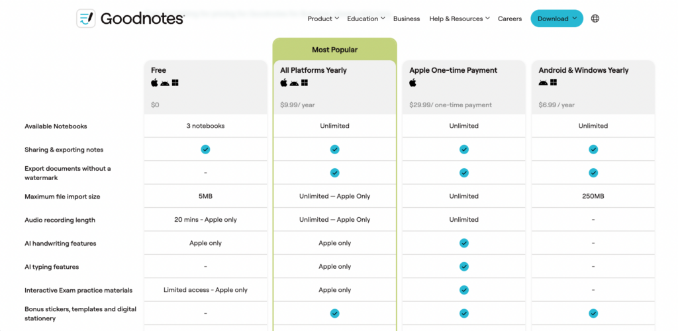Expand the Education menu
Viewport: 678px width, 331px height.
(365, 19)
